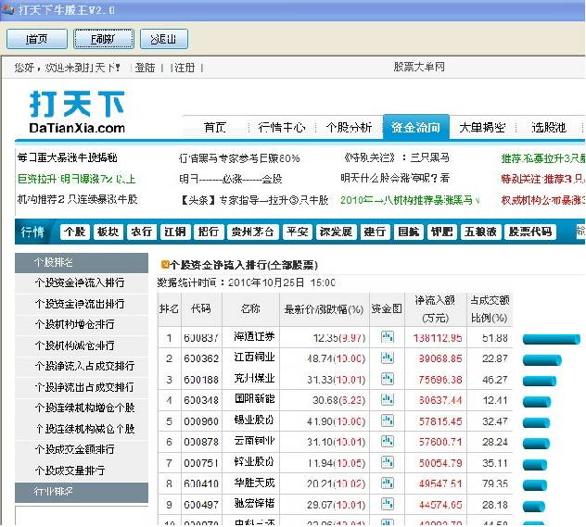Open the 注册 link
The width and height of the screenshot is (586, 527).
click(x=185, y=68)
